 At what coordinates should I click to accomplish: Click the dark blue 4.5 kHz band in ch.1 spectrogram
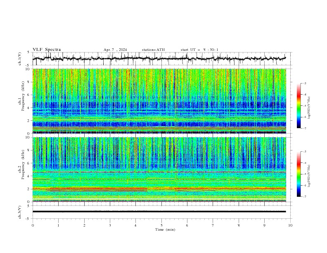[159, 104]
